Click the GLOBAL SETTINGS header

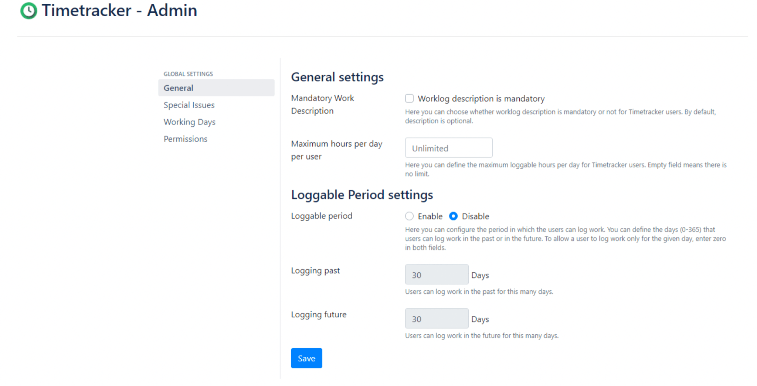(x=188, y=74)
